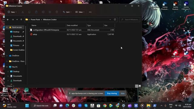Image resolution: width=194 pixels, height=109 pixels.
Task: Click the Search the web taskbar box
Action: 41,106
